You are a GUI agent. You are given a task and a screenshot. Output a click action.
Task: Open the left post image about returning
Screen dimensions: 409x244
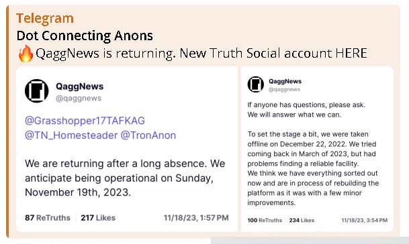127,149
